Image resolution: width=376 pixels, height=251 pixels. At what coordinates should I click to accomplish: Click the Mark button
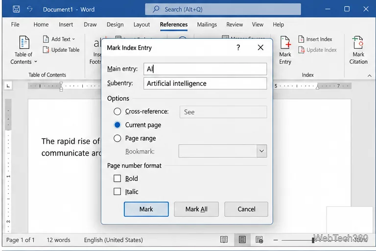pyautogui.click(x=146, y=209)
